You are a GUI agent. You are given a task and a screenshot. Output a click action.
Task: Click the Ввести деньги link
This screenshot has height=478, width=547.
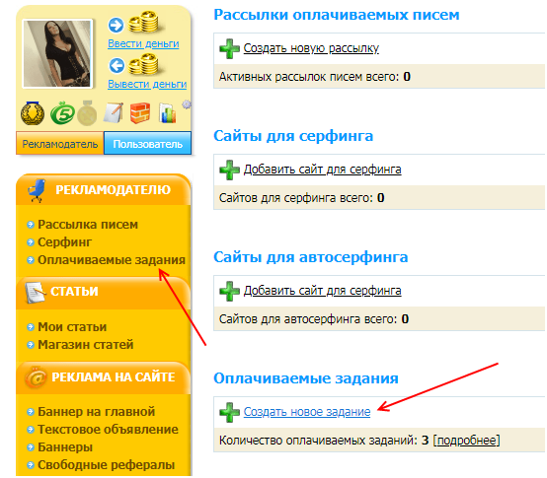click(143, 43)
